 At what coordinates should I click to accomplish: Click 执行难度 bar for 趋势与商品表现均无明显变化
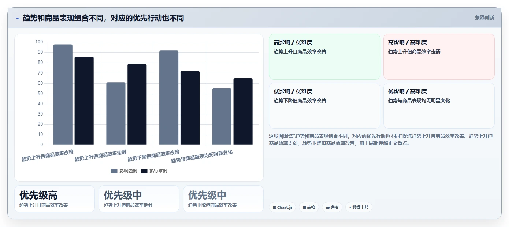pyautogui.click(x=243, y=111)
